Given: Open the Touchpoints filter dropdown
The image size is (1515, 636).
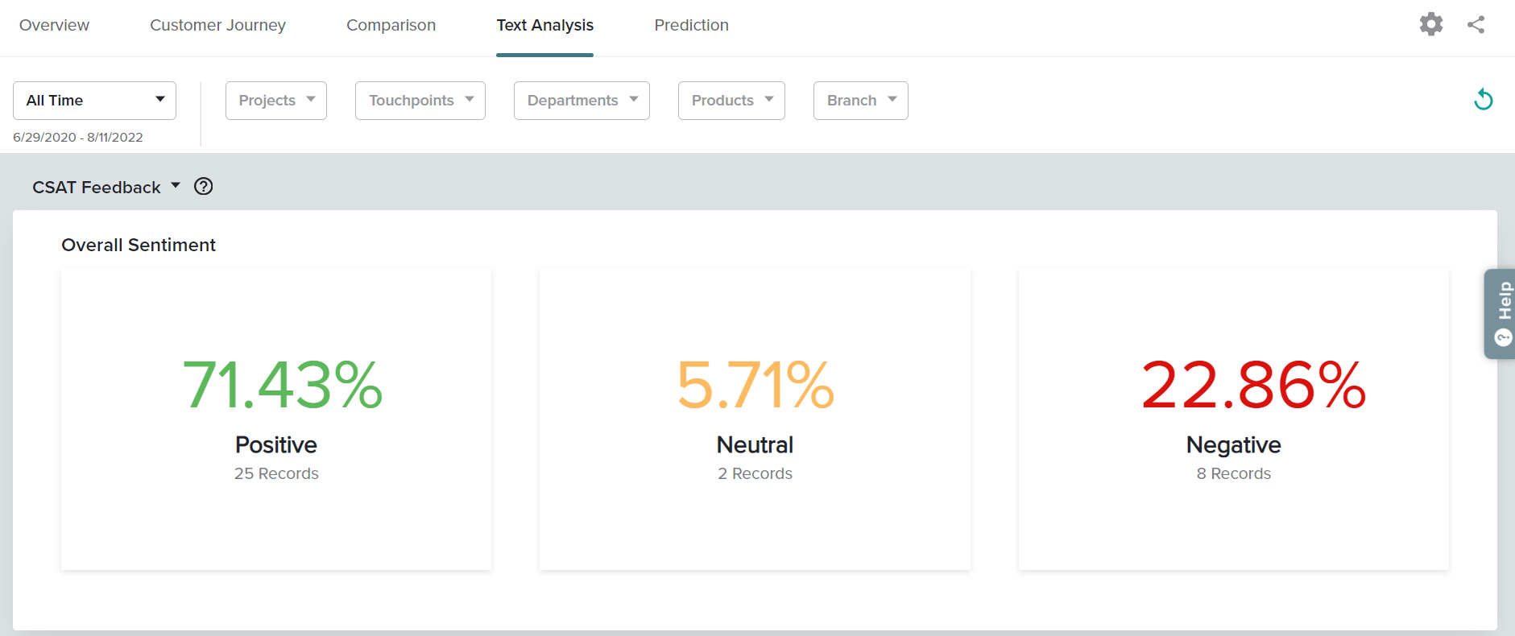Looking at the screenshot, I should pos(420,101).
